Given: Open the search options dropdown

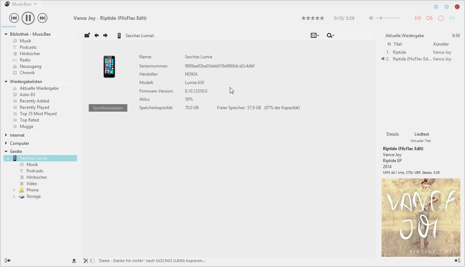Looking at the screenshot, I should tap(330, 35).
